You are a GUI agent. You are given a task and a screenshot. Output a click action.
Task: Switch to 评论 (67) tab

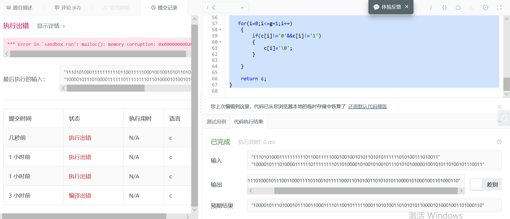pyautogui.click(x=68, y=8)
